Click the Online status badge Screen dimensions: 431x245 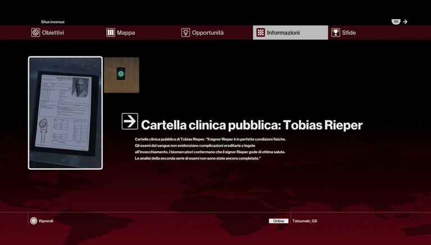tap(278, 221)
